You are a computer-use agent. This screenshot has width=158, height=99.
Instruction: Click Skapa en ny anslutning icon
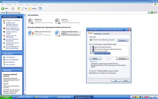click(x=4, y=20)
